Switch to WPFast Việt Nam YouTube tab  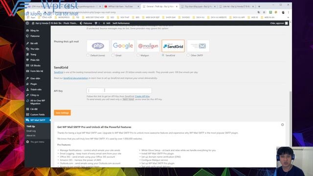click(121, 6)
